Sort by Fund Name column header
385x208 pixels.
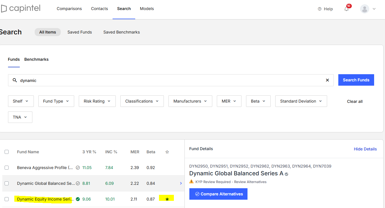click(28, 152)
